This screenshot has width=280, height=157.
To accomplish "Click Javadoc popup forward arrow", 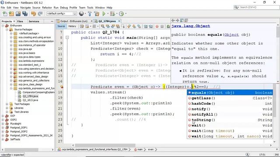I will click(x=177, y=20).
